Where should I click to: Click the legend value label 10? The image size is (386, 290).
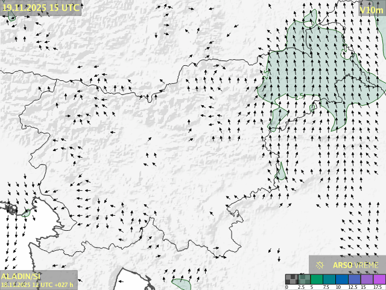(x=338, y=287)
